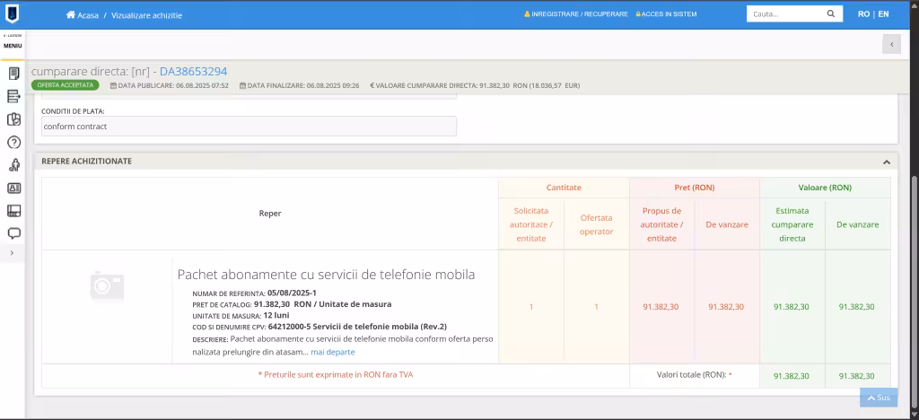This screenshot has height=420, width=919.
Task: Open purchase number DA38653294 link
Action: [194, 72]
